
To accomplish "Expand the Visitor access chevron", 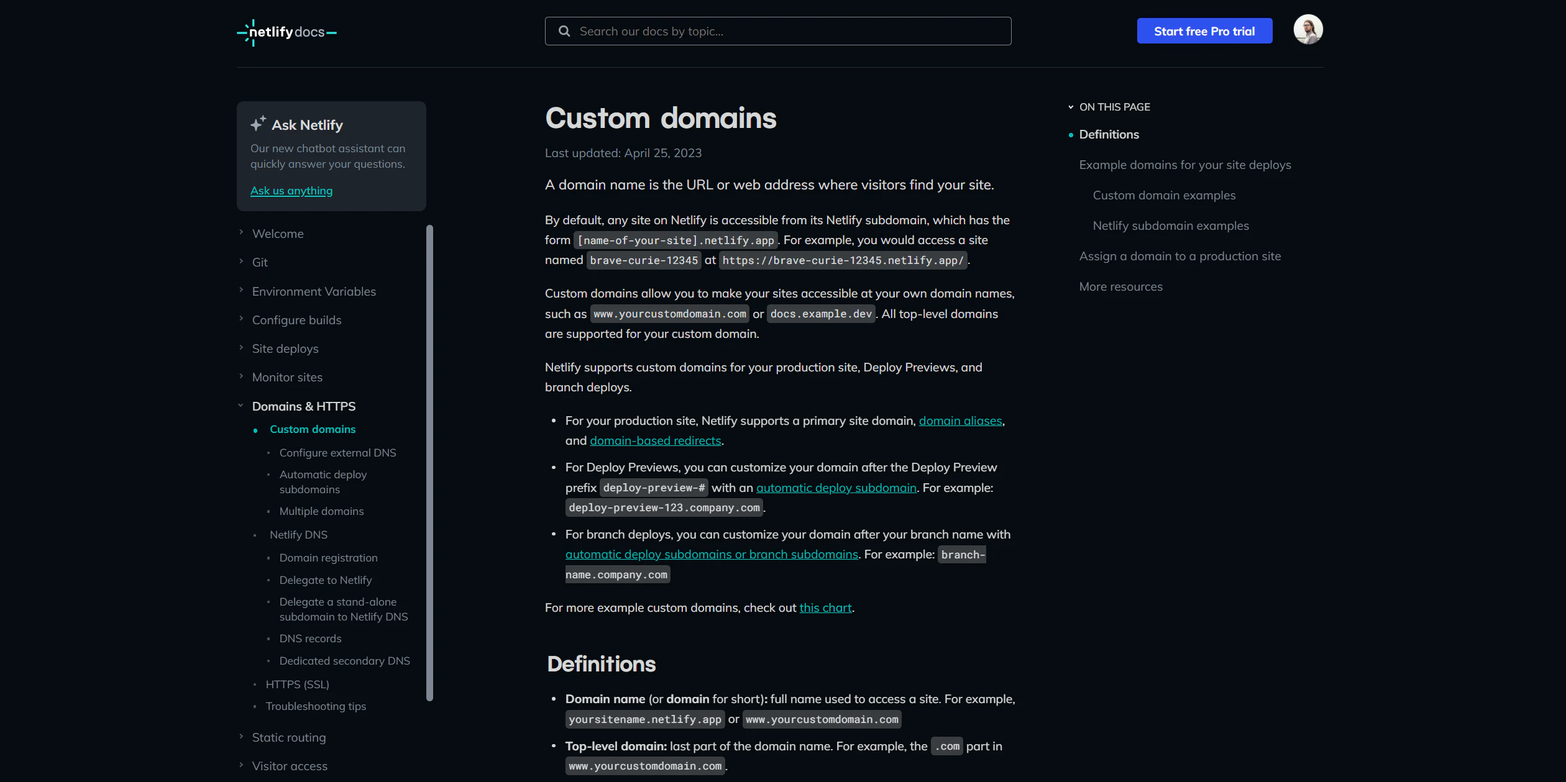I will pos(241,765).
